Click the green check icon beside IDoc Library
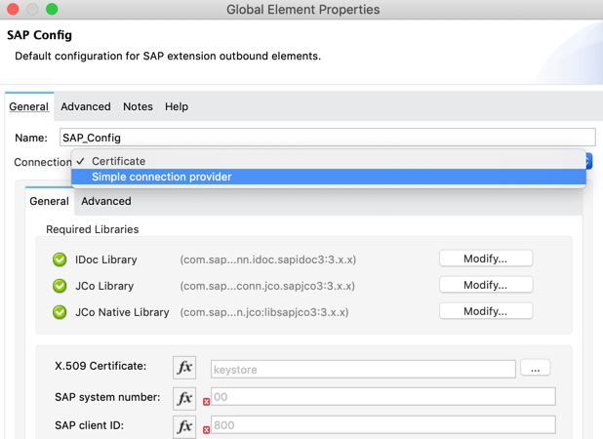This screenshot has height=439, width=603. click(x=60, y=259)
